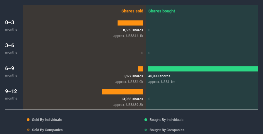
Task: Select the 6–9 months small orange sold bar
Action: point(140,69)
